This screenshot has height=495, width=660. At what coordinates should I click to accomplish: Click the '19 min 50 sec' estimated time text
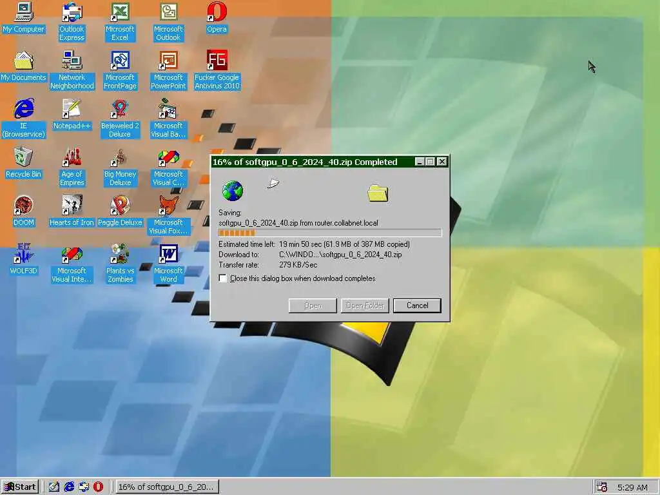click(x=300, y=244)
